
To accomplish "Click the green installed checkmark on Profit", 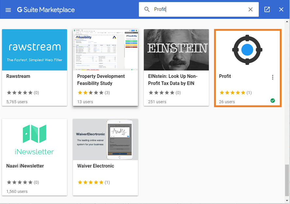I will click(x=273, y=101).
